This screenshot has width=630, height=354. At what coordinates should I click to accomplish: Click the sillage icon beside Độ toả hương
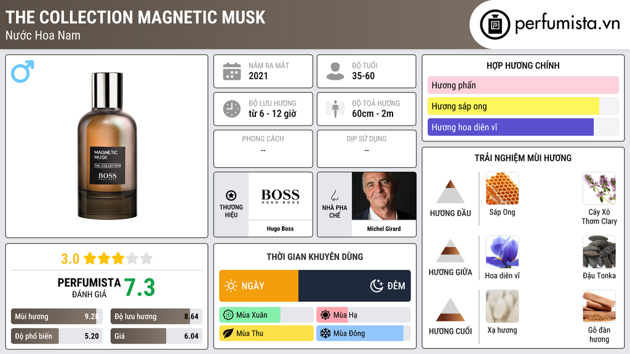[x=335, y=109]
